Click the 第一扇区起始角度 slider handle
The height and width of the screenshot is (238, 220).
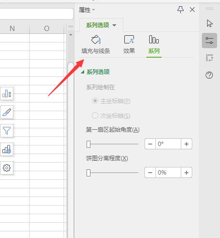tap(88, 144)
